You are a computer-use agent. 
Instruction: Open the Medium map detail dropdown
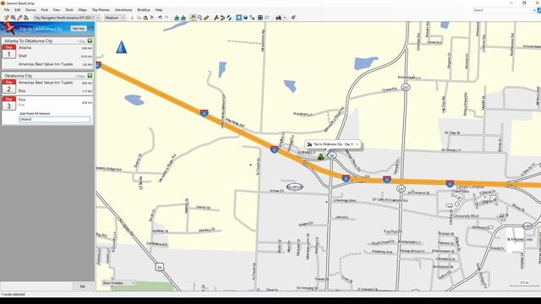(x=115, y=18)
